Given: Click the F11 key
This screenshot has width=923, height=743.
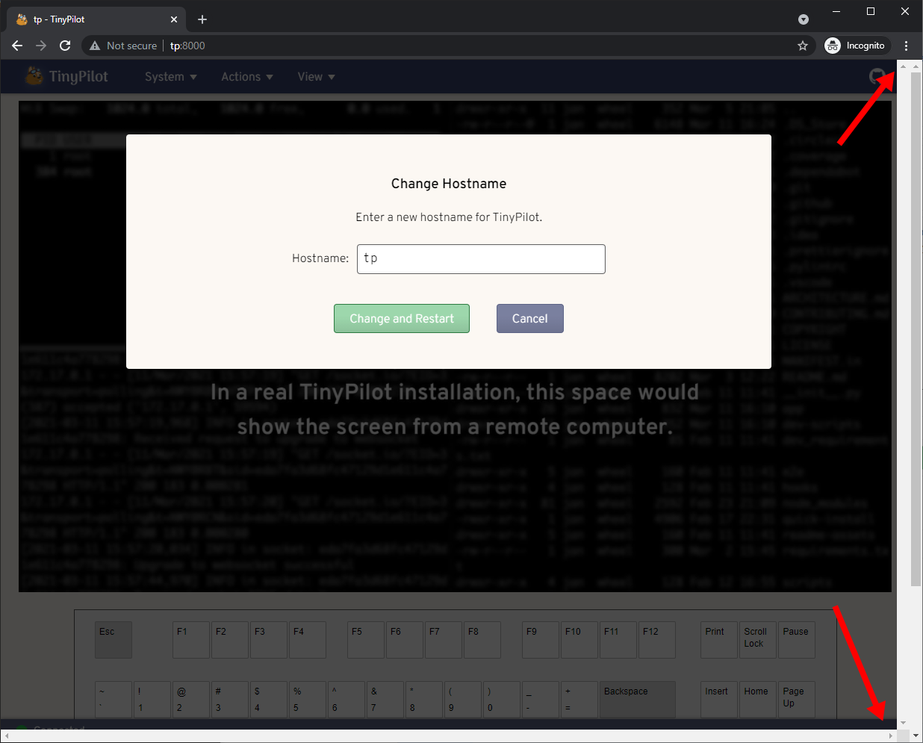Looking at the screenshot, I should (x=618, y=640).
